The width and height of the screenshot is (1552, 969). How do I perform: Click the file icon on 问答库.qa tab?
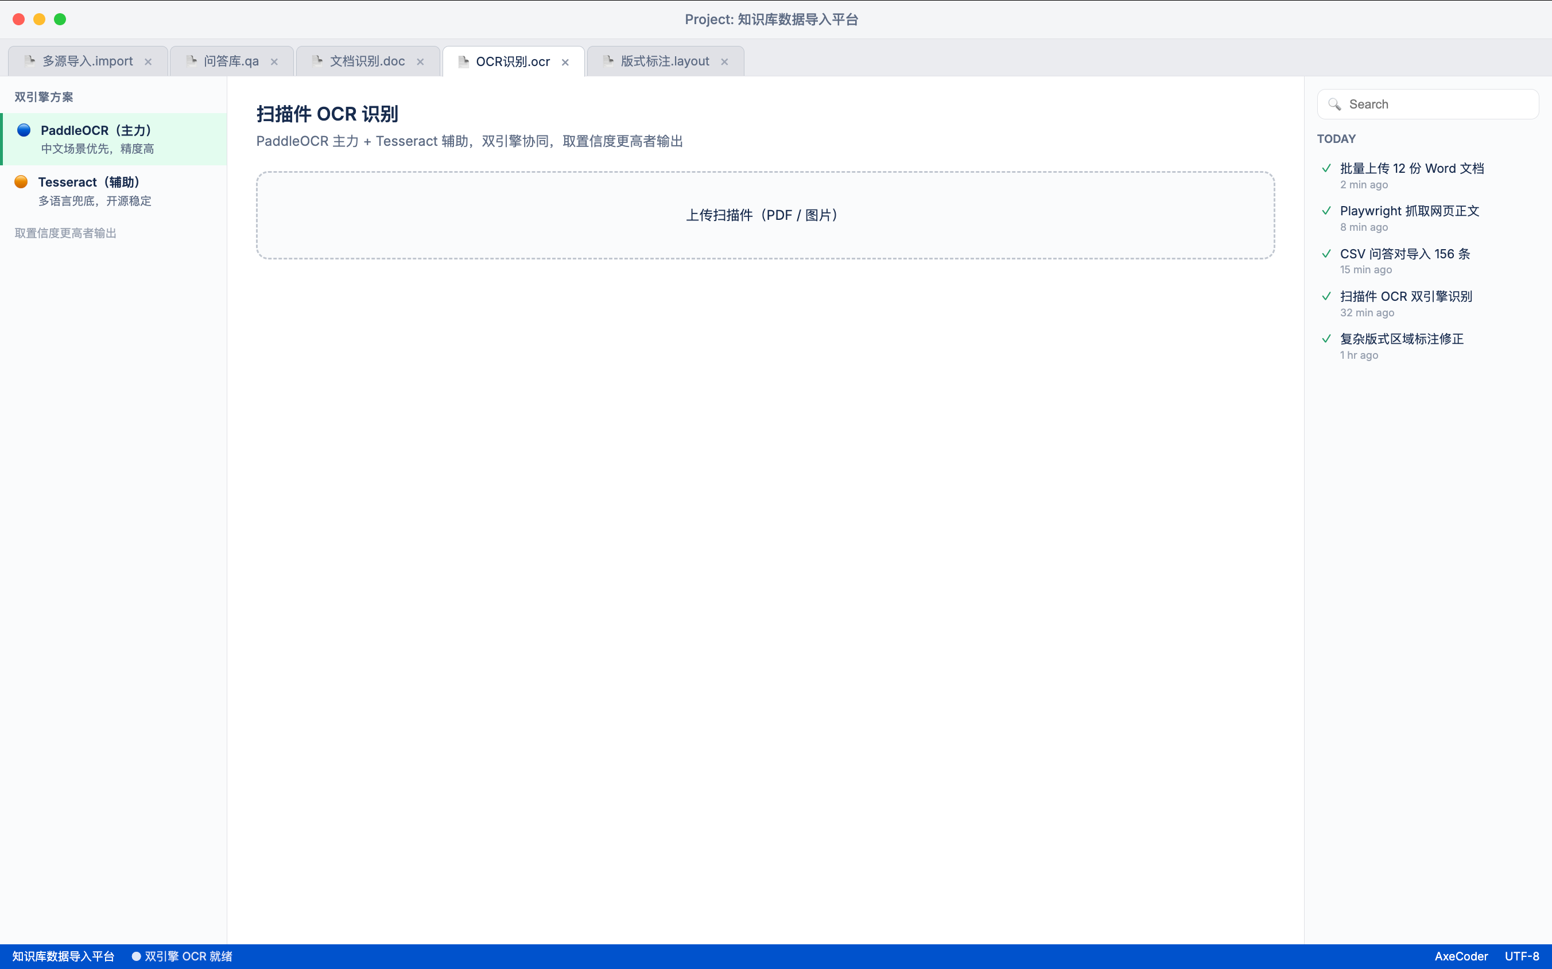(x=191, y=61)
